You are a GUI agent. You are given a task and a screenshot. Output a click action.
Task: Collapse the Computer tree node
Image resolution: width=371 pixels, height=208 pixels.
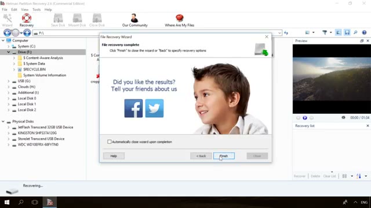(x=3, y=40)
